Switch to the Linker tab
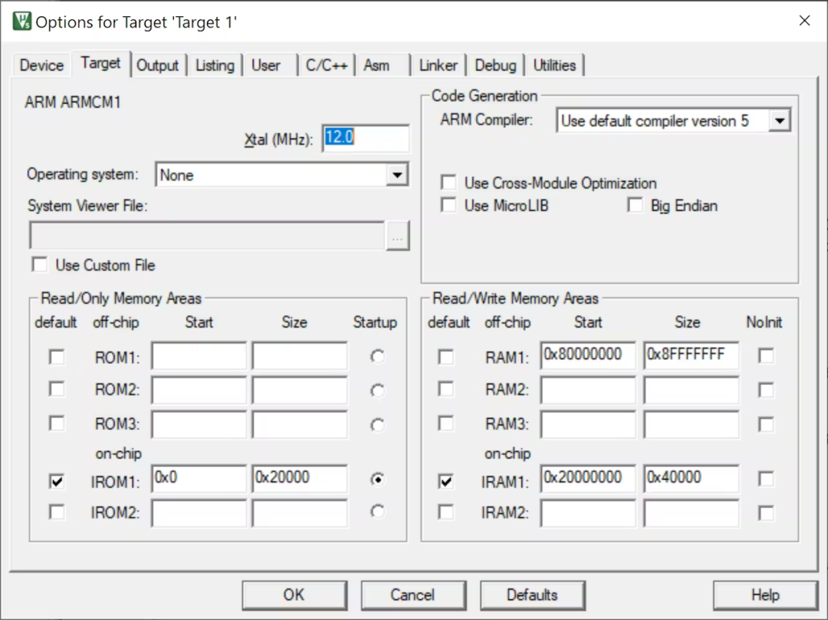 (x=439, y=65)
